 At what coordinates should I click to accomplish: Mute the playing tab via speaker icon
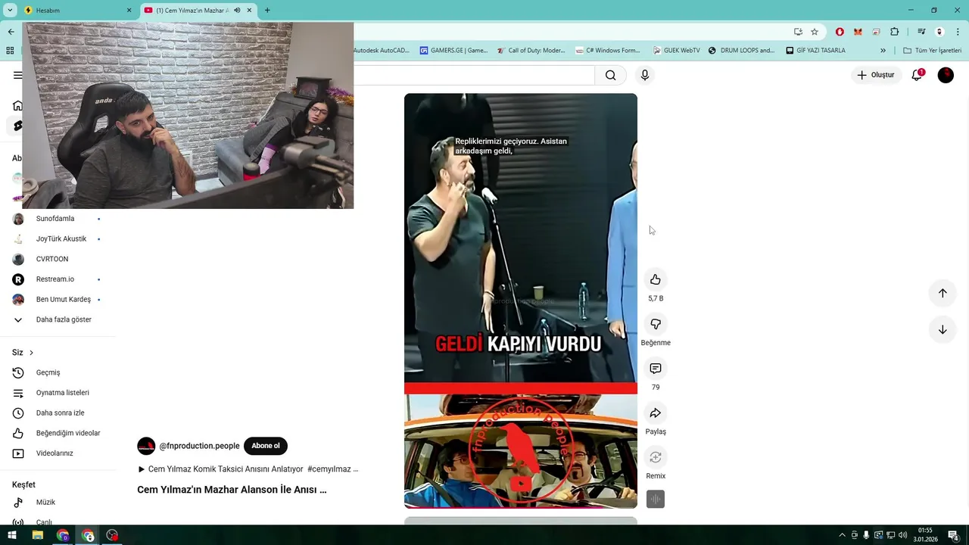(237, 11)
